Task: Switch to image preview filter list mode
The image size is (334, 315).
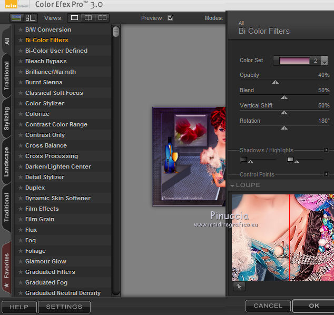Action: point(16,17)
